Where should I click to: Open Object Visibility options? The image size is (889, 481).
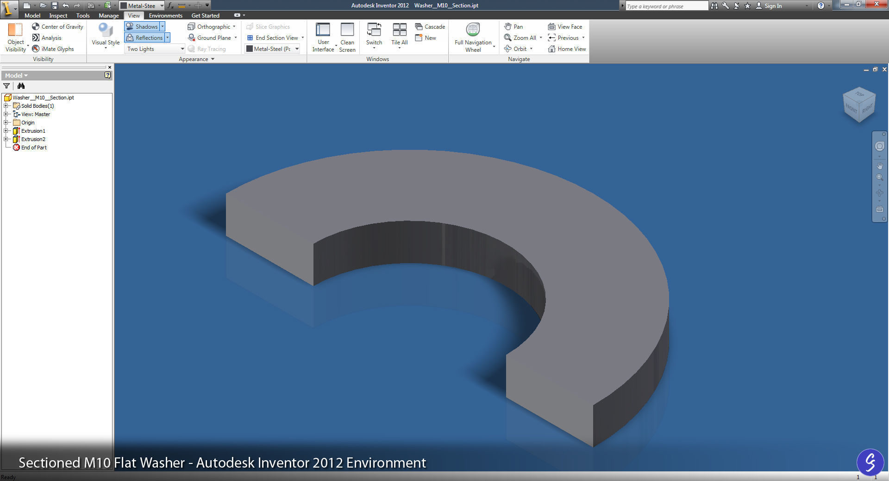coord(16,37)
